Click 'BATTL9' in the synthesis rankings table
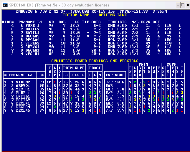Viewport: 190px width, 152px height. 23,100
